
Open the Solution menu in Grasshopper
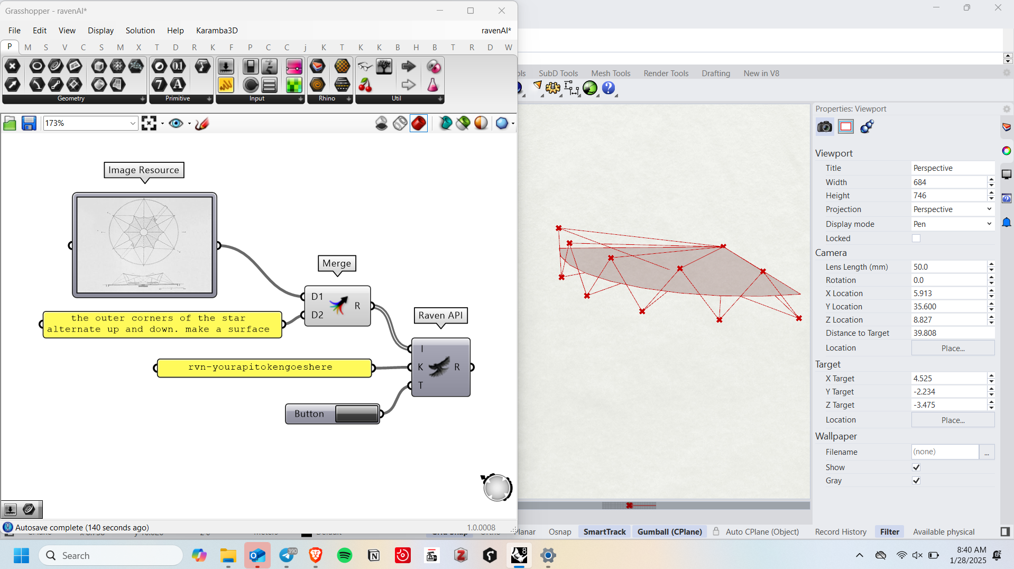pyautogui.click(x=140, y=30)
